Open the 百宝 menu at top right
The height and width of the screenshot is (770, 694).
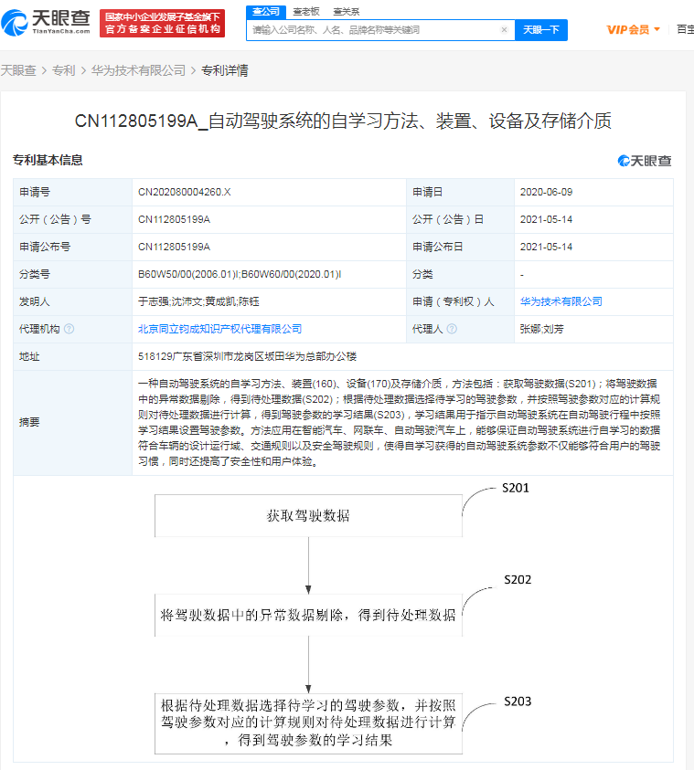click(x=685, y=29)
